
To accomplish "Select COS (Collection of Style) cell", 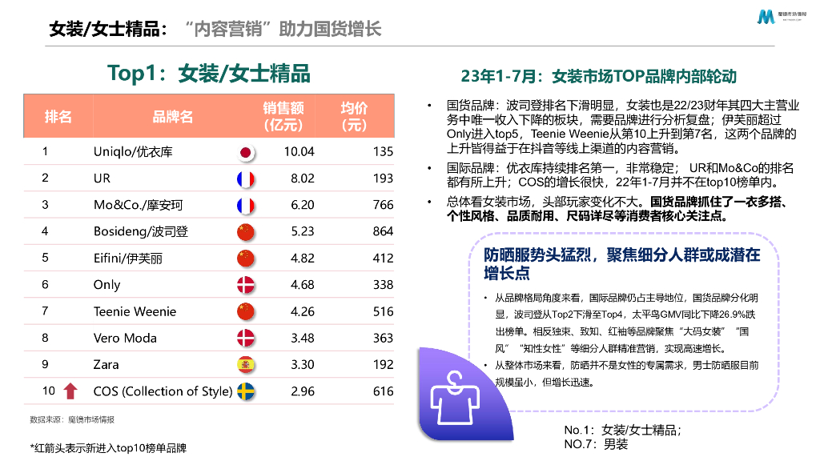I will pos(163,391).
